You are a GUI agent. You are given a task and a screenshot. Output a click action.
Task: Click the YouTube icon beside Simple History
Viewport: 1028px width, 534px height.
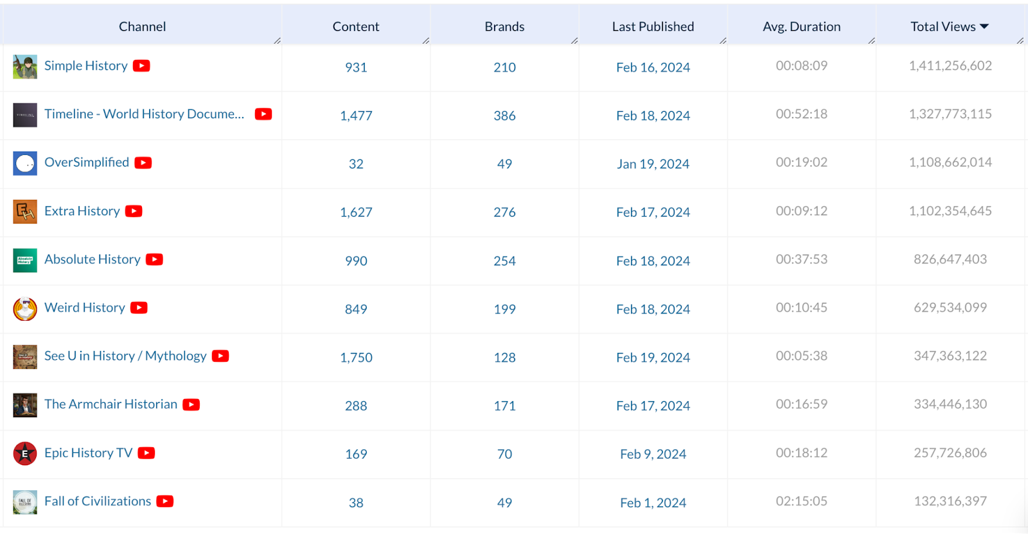[141, 66]
